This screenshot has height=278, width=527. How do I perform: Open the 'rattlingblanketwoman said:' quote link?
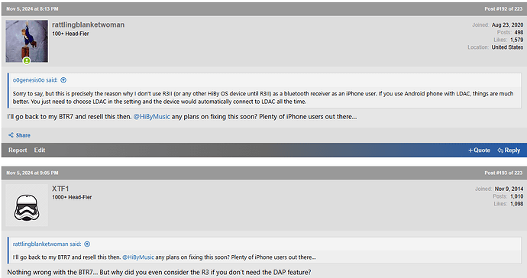[47, 244]
